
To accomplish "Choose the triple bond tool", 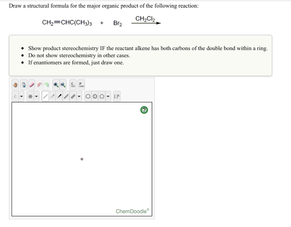I will [x=73, y=96].
